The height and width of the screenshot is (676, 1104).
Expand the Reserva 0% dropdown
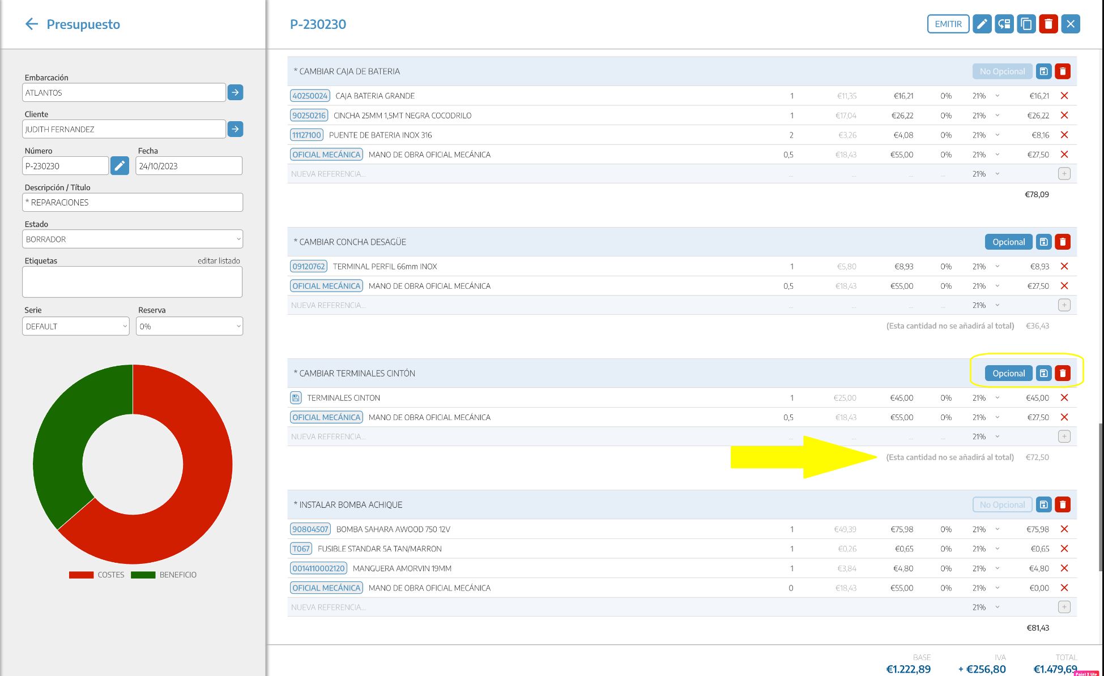click(x=189, y=326)
